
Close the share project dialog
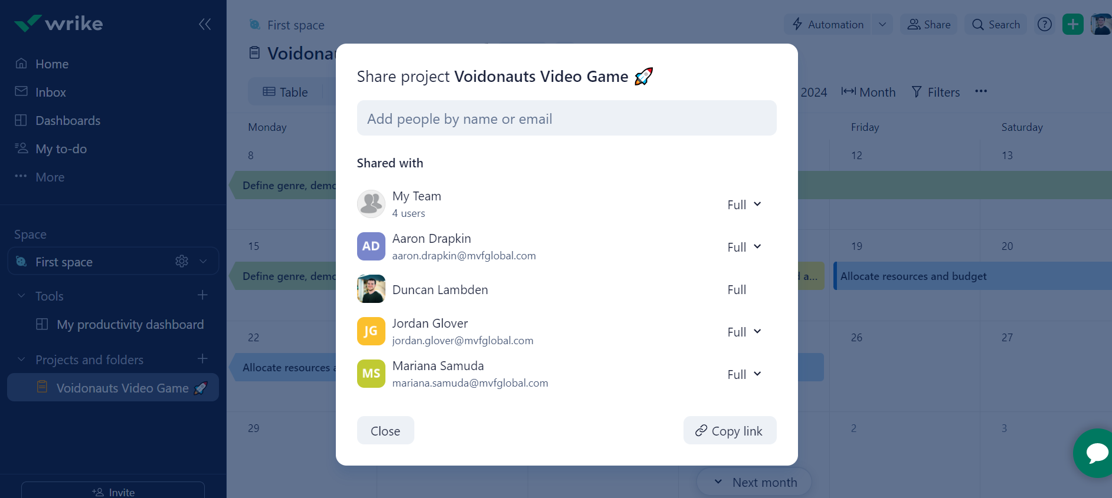[385, 431]
